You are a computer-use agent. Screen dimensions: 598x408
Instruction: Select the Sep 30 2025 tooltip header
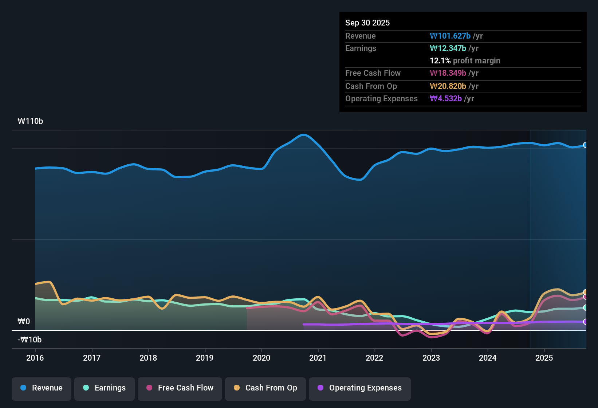click(x=367, y=23)
